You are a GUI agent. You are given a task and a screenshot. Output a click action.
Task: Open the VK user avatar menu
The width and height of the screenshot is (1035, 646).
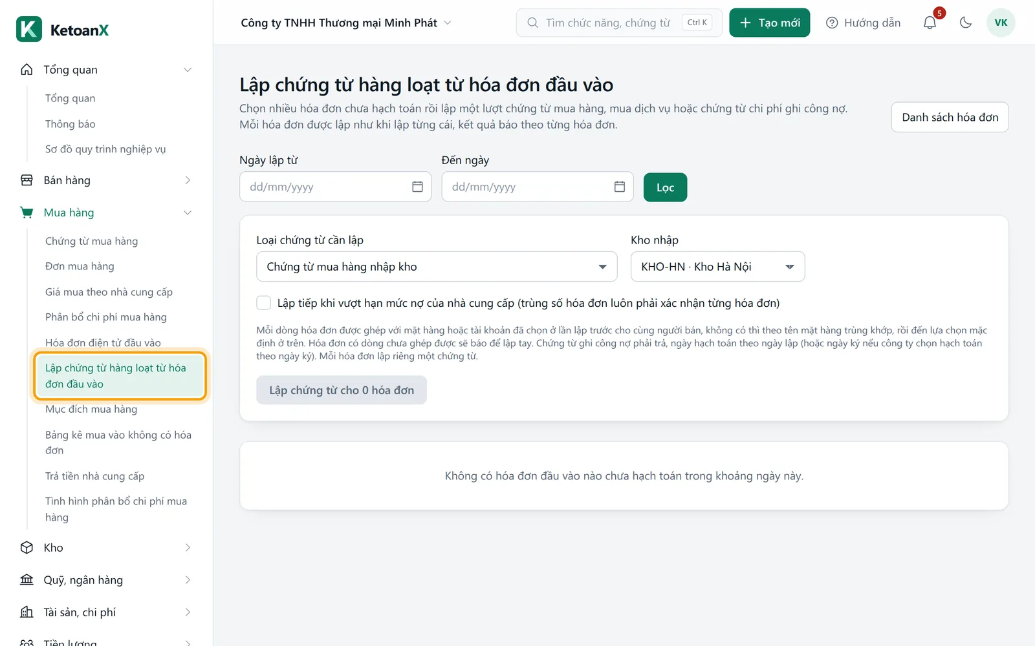[x=1001, y=23]
